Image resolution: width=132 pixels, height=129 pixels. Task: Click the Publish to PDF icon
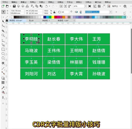pyautogui.click(x=70, y=6)
